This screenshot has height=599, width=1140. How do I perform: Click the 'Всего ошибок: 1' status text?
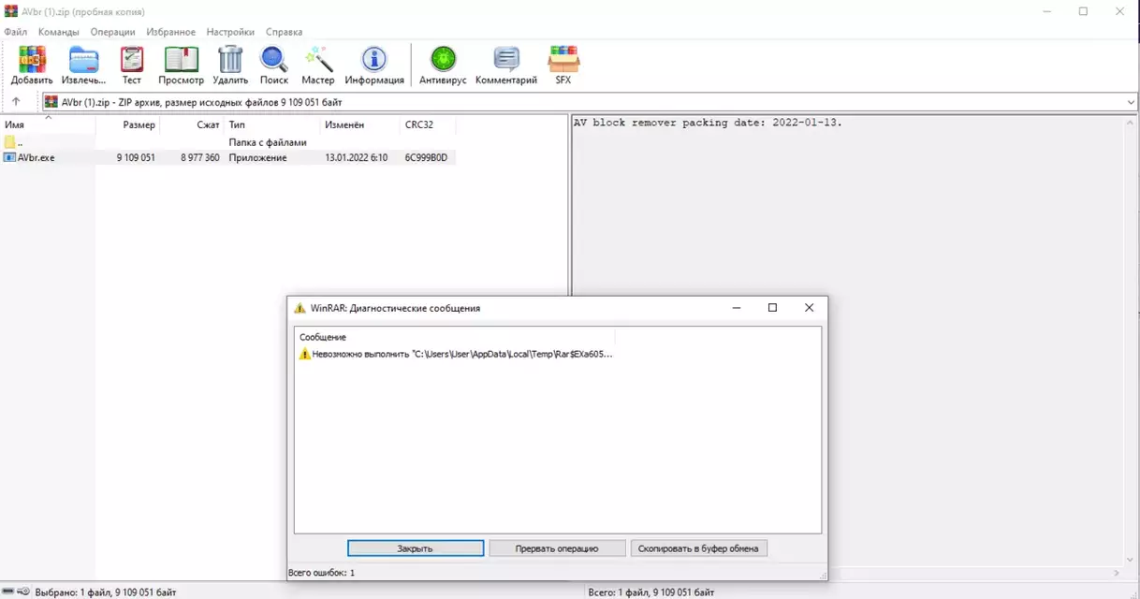pyautogui.click(x=321, y=572)
